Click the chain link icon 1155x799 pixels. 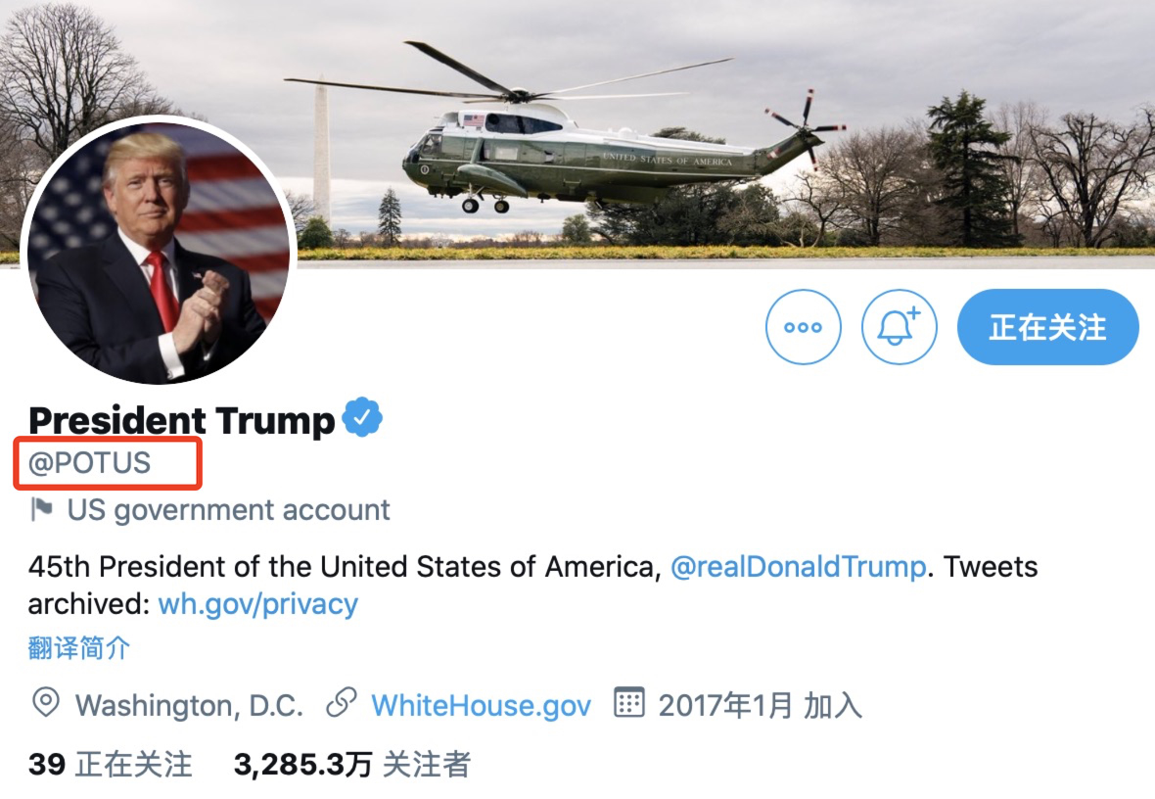click(341, 703)
